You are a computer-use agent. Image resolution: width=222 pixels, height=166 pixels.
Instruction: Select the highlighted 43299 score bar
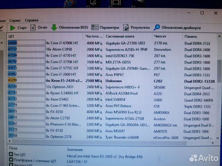click(x=27, y=80)
